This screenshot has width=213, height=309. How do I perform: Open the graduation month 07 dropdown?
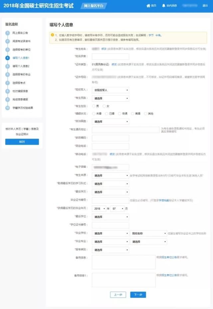coord(117,209)
